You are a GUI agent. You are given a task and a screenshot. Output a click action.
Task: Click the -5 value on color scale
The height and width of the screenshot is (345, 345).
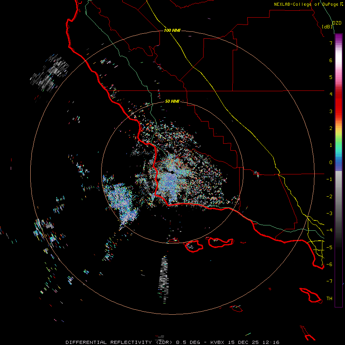coord(329,248)
